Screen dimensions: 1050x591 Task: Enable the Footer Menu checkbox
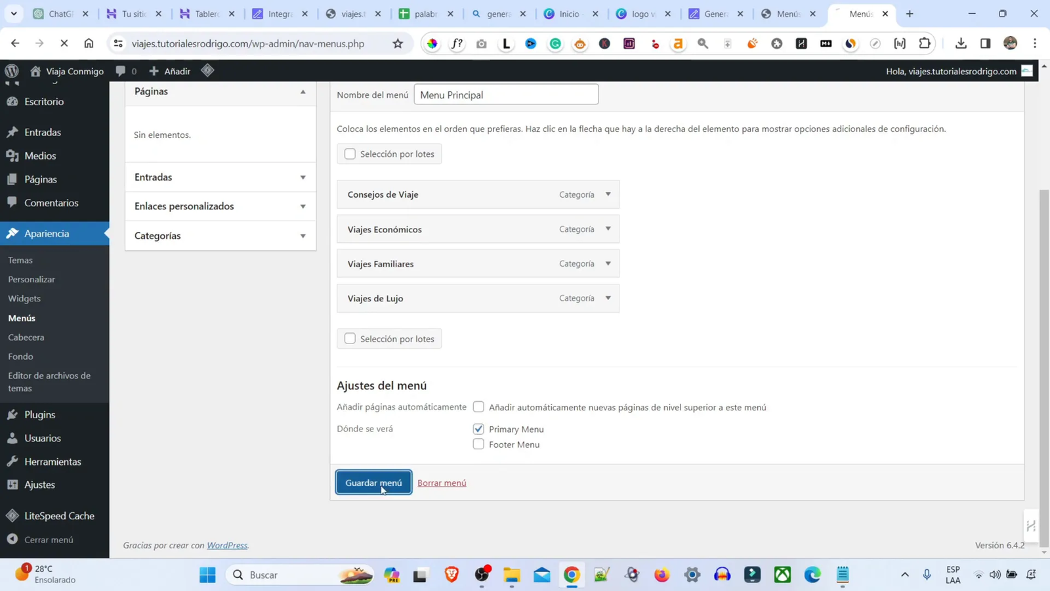(478, 444)
